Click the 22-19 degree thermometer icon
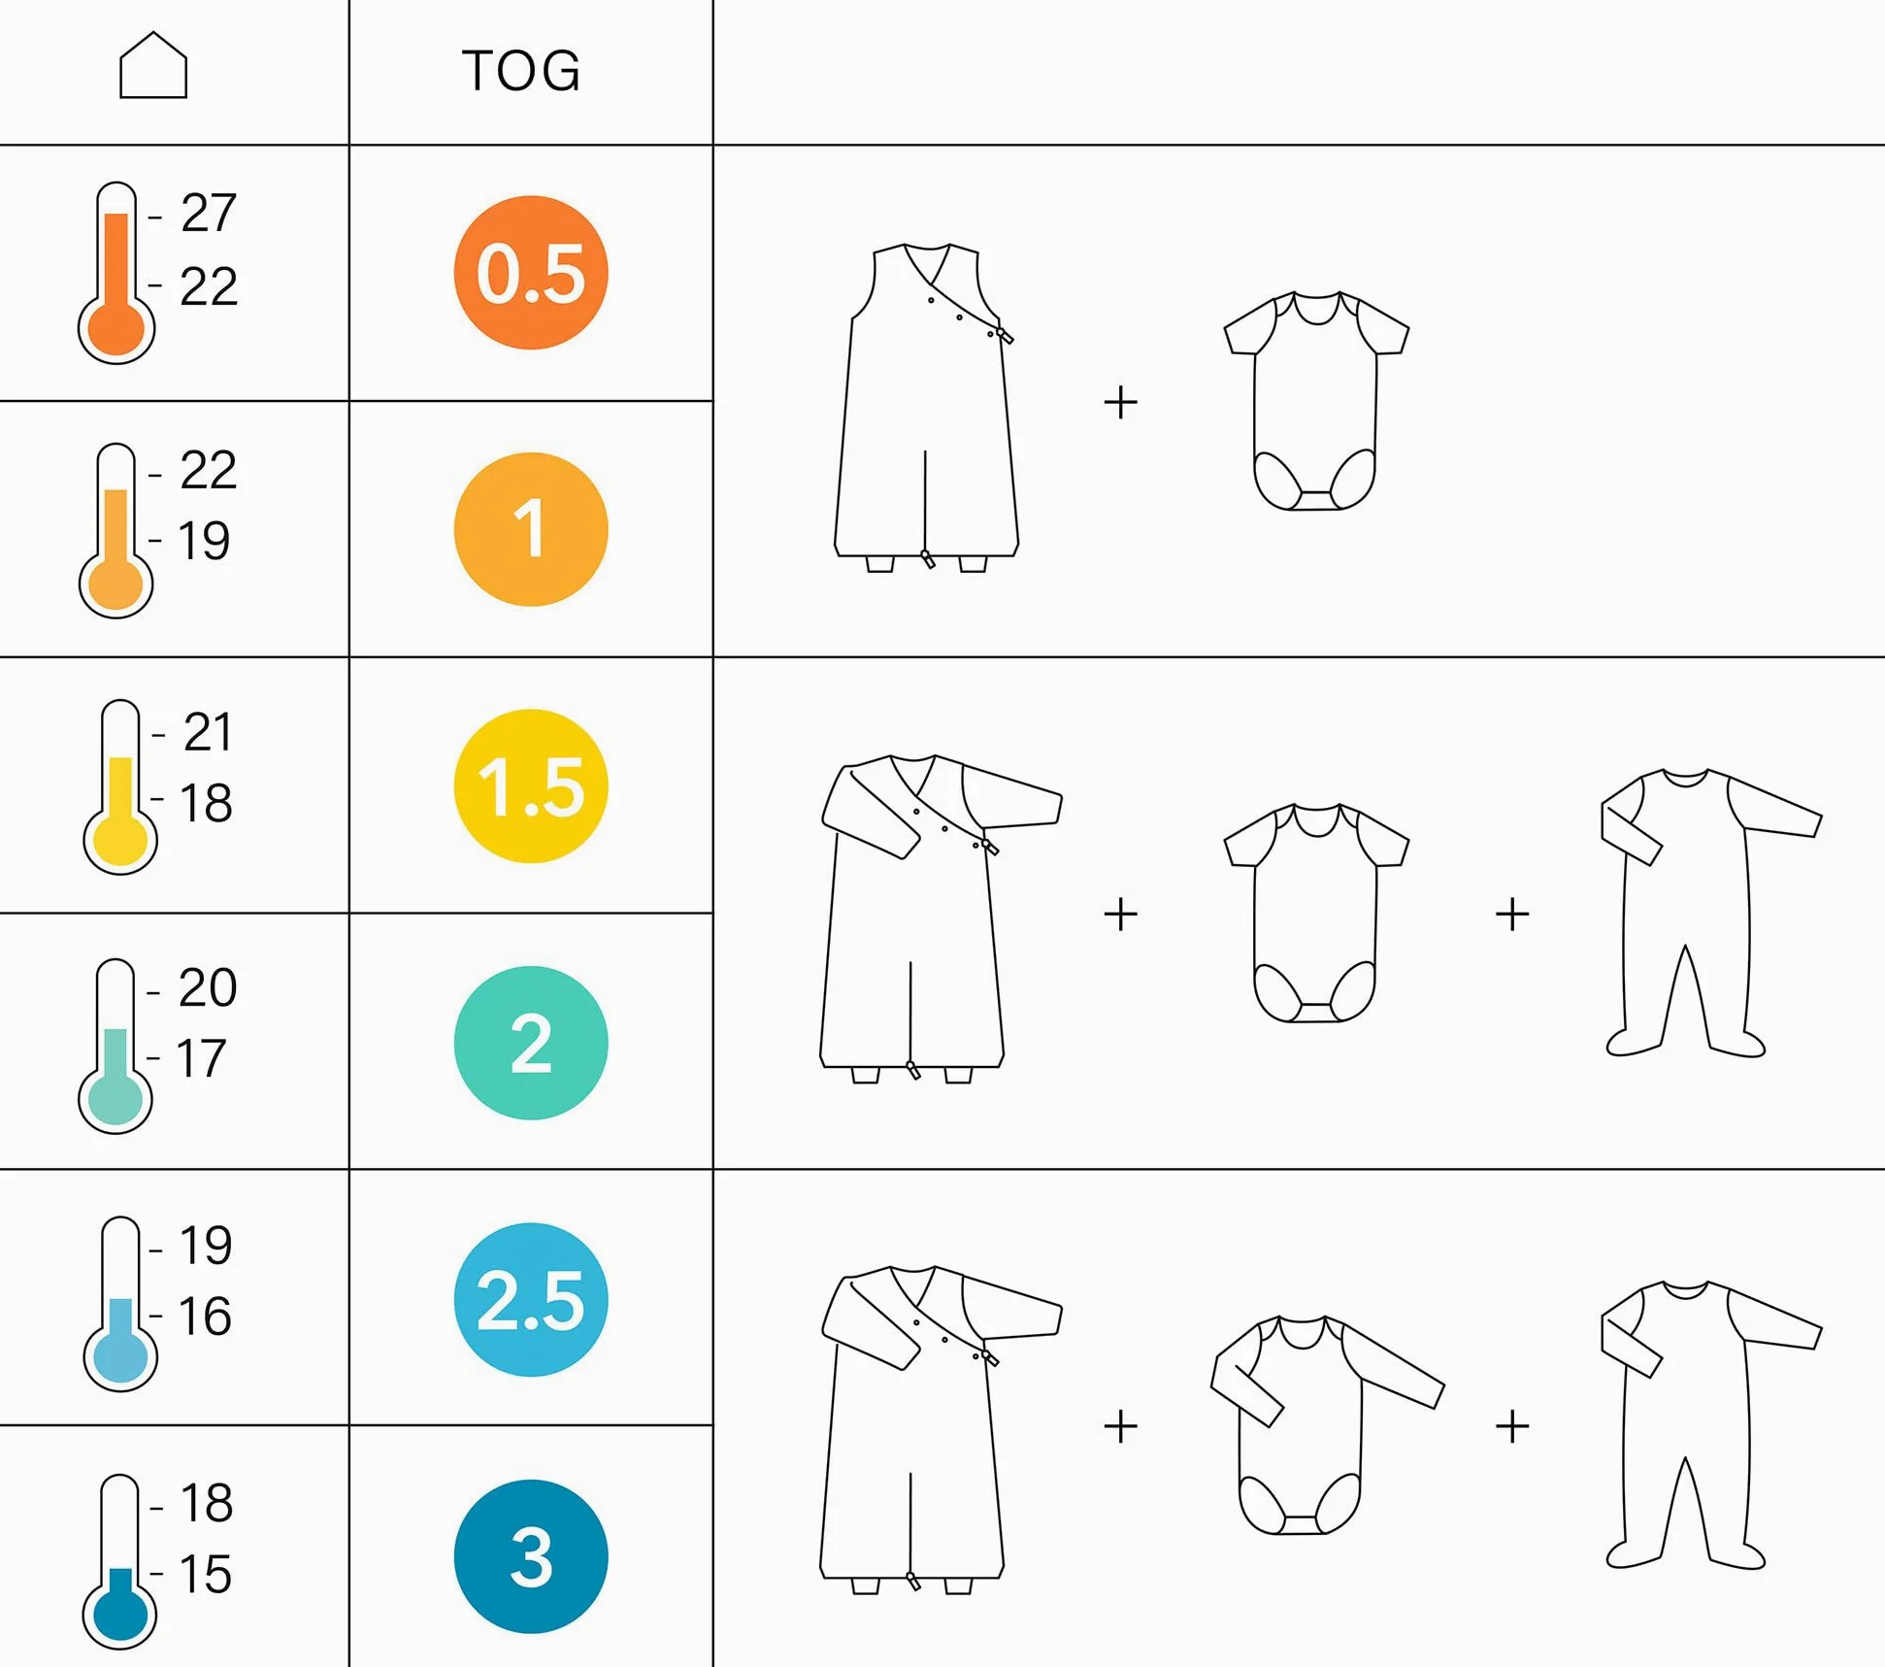 (x=116, y=531)
